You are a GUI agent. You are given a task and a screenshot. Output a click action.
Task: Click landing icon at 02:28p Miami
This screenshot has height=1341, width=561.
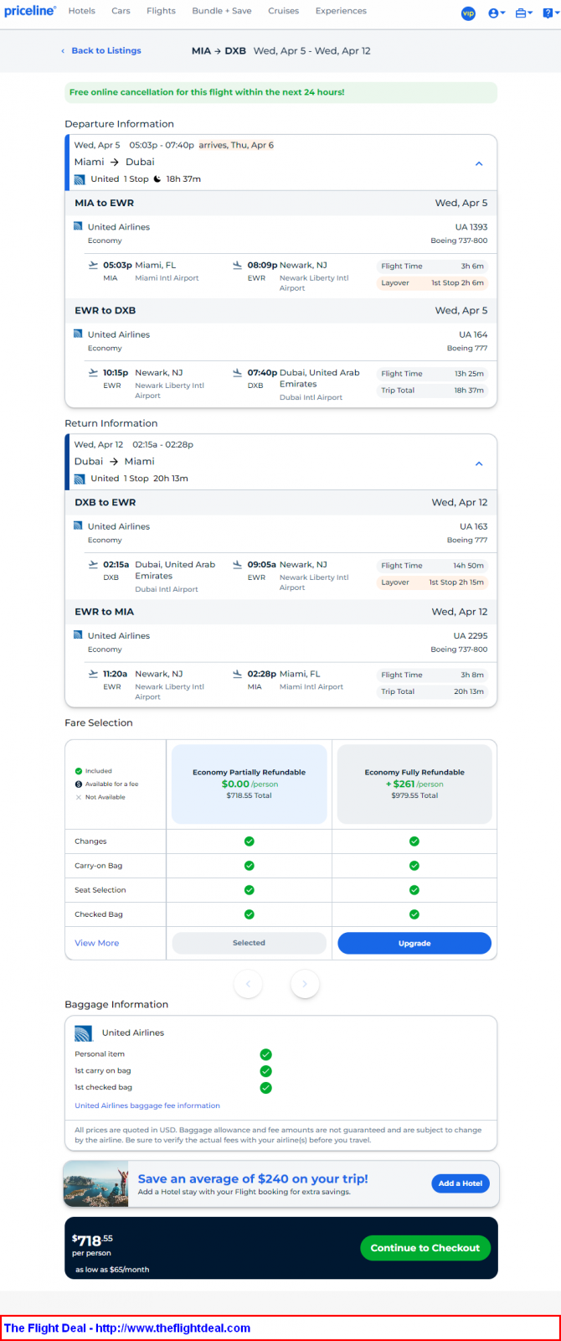(x=238, y=674)
